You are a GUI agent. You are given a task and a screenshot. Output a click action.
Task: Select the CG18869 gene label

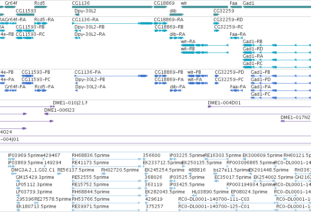(164, 3)
